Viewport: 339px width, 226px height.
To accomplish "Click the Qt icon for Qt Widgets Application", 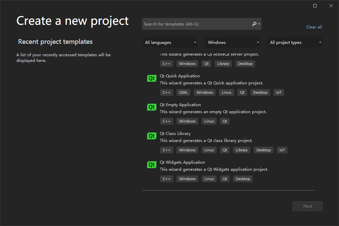I will click(x=151, y=164).
